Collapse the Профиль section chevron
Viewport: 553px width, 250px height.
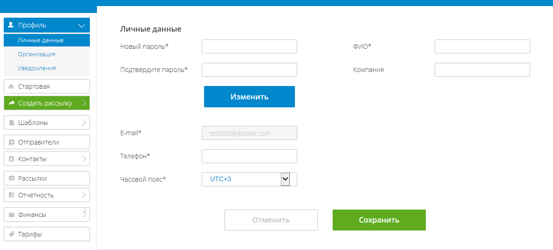coord(82,26)
